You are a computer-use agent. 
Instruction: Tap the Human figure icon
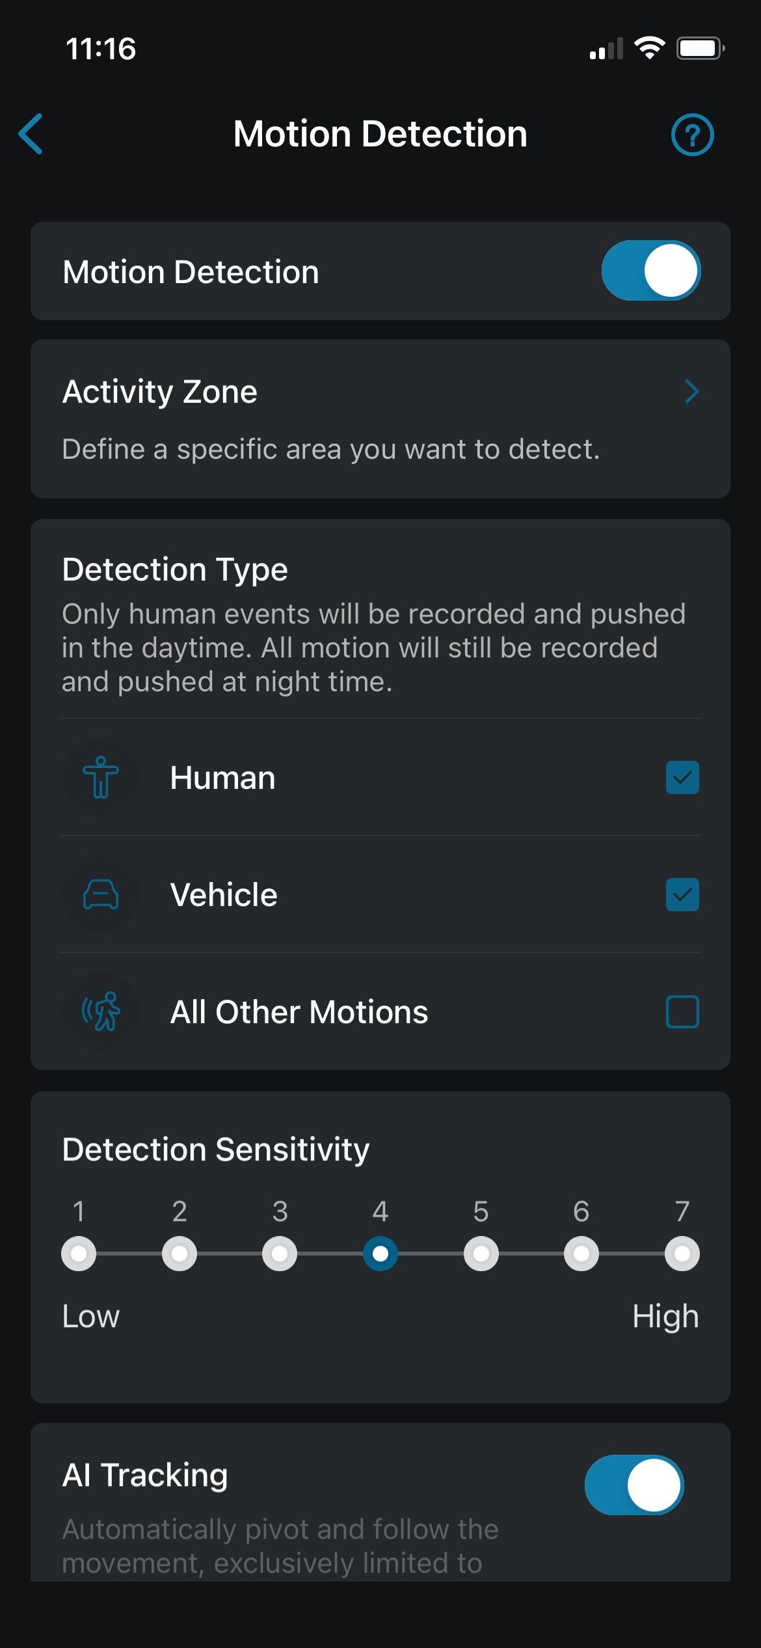coord(101,777)
